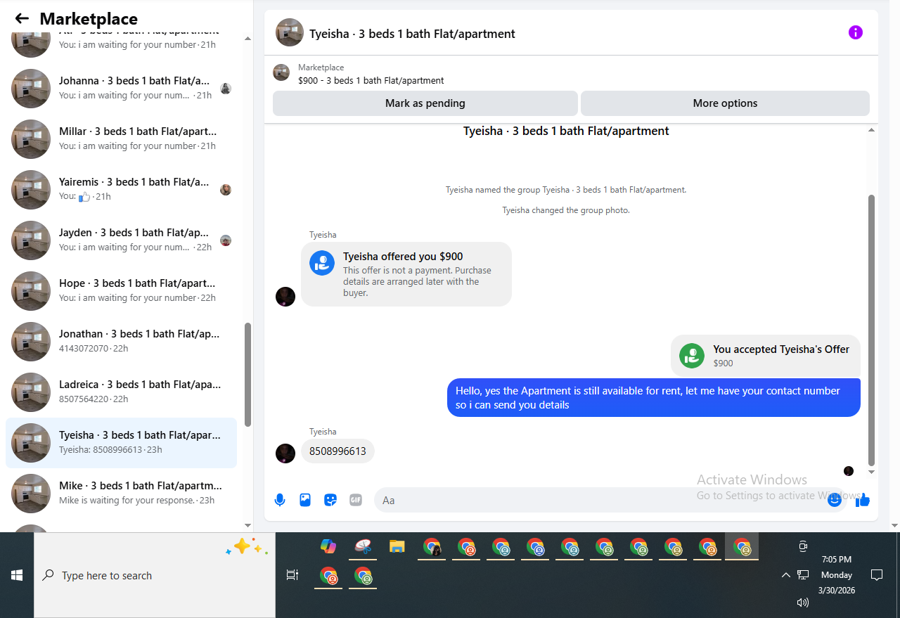Click Tyeisha's avatar beside 8508996613 message

pyautogui.click(x=285, y=453)
